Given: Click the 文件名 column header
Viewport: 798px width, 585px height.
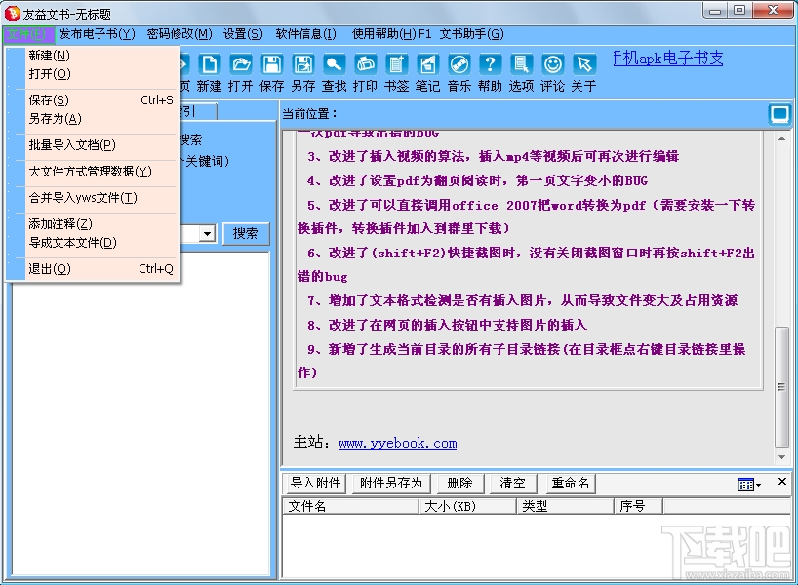Looking at the screenshot, I should click(350, 506).
